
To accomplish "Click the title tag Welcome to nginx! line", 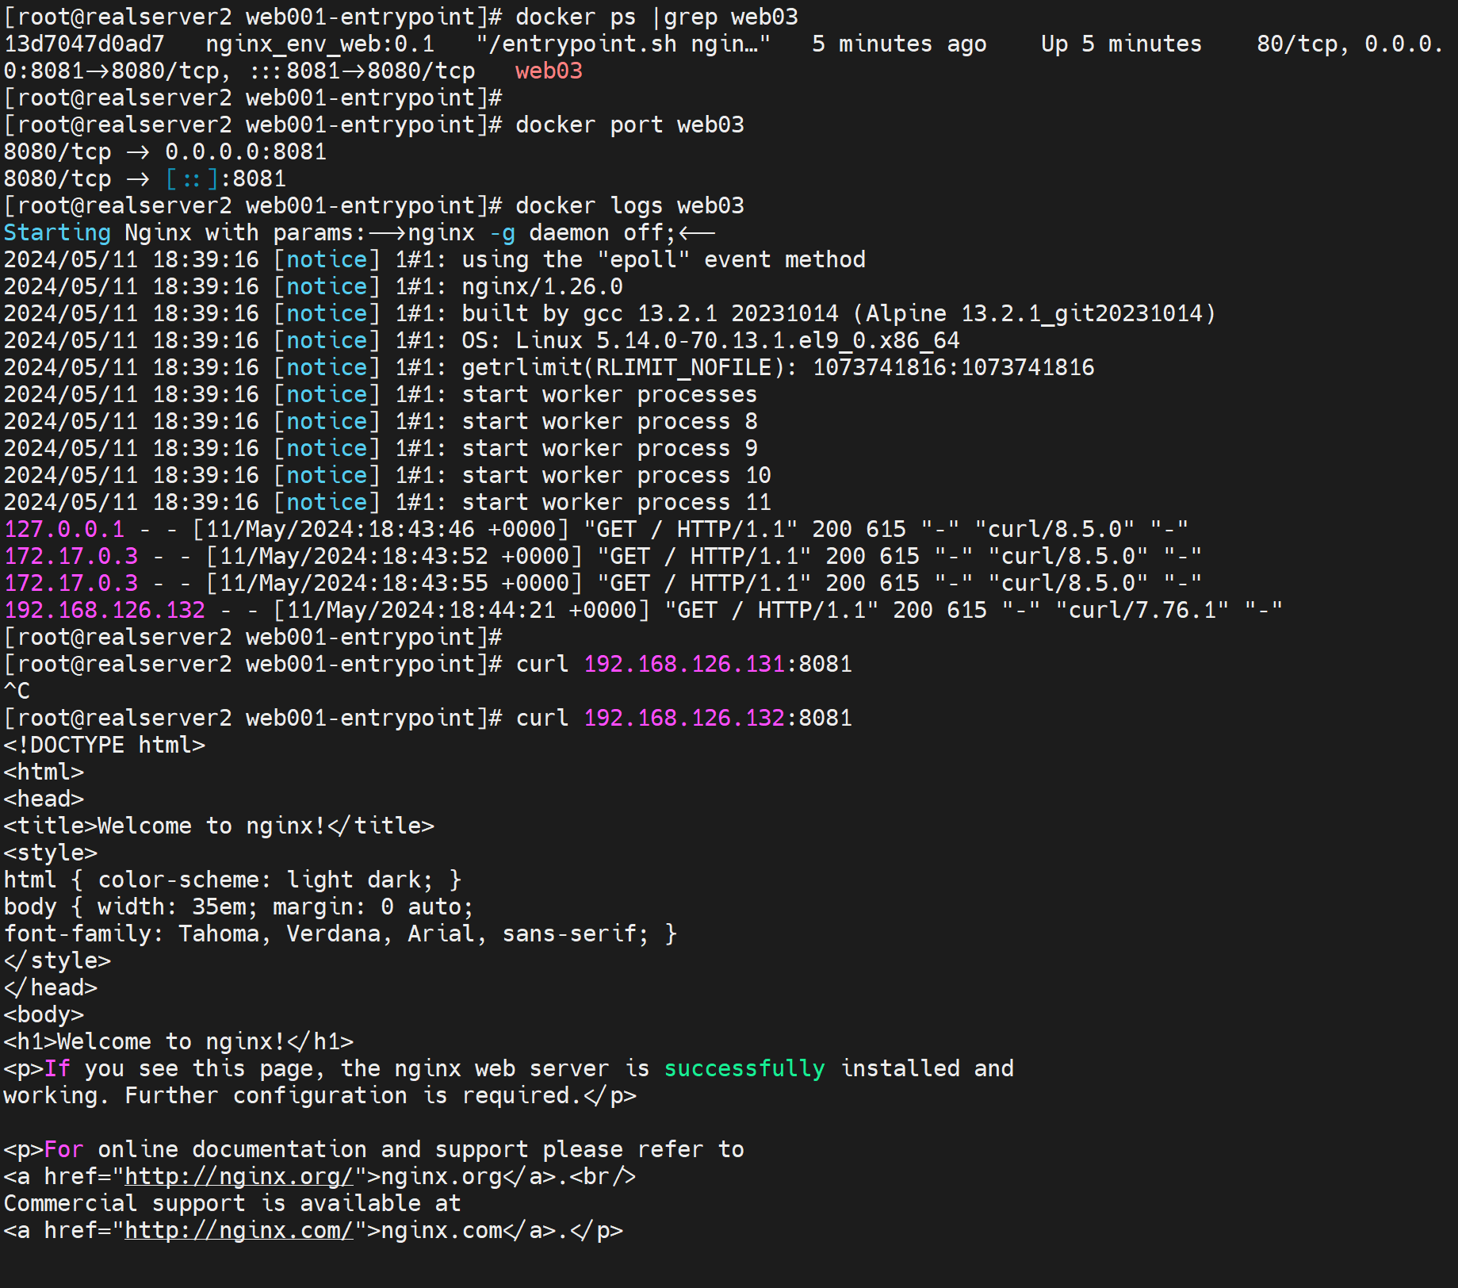I will (x=219, y=826).
